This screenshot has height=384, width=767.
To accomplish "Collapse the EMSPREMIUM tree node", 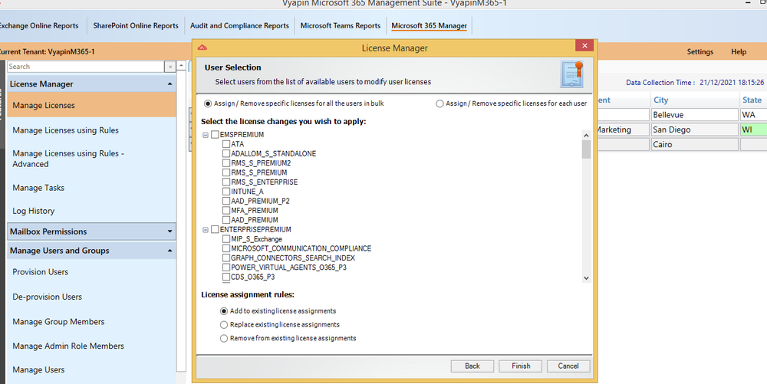I will point(206,135).
